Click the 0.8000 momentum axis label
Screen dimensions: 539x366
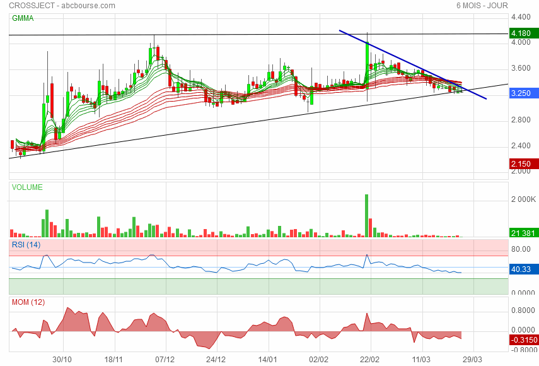tap(523, 310)
